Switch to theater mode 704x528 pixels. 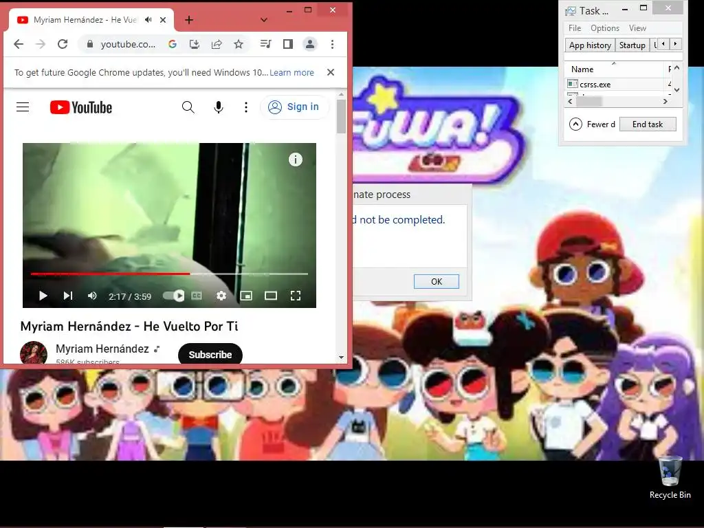[x=271, y=296]
